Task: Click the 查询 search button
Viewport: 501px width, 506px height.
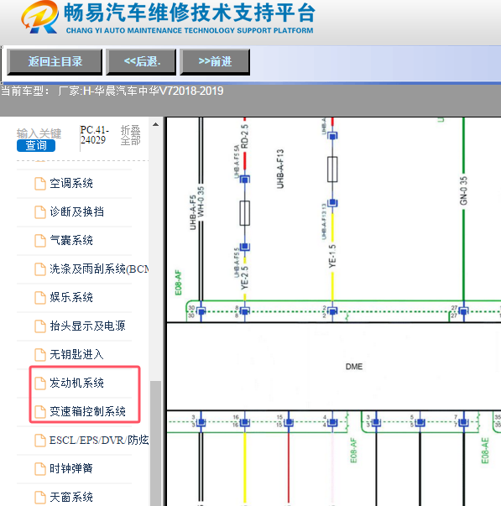Action: pos(36,145)
